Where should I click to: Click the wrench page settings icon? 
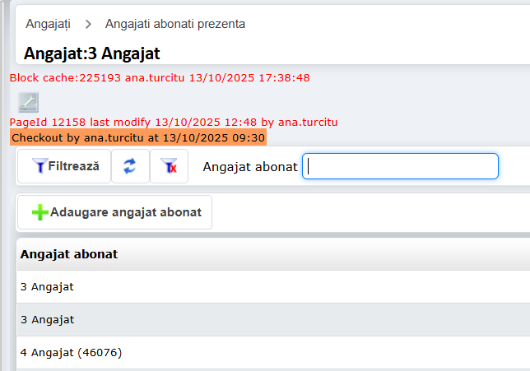coord(28,102)
